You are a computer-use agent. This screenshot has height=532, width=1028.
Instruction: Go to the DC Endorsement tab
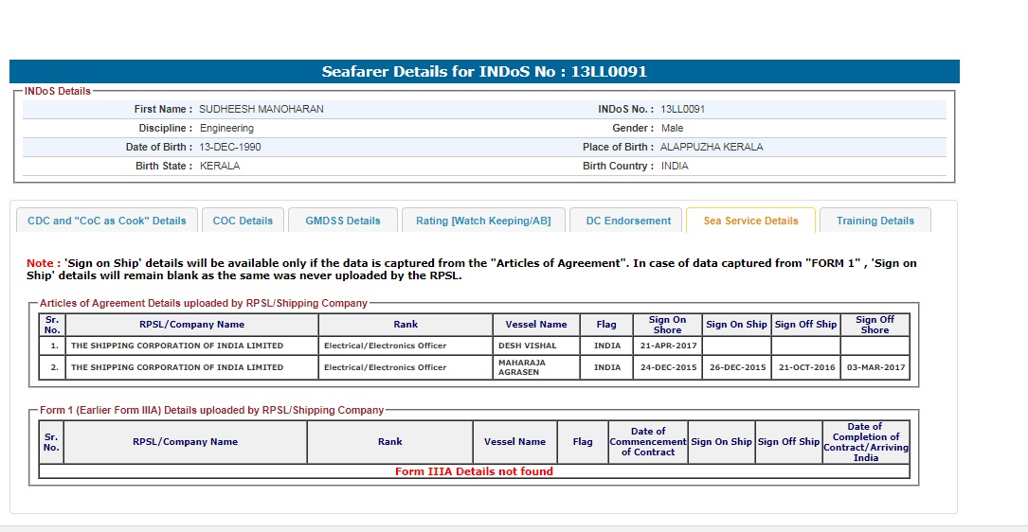(628, 221)
